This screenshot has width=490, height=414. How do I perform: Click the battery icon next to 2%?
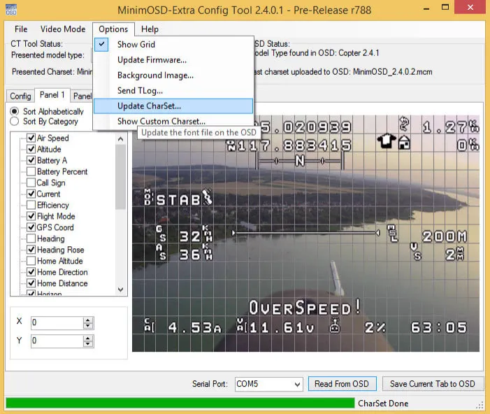333,327
